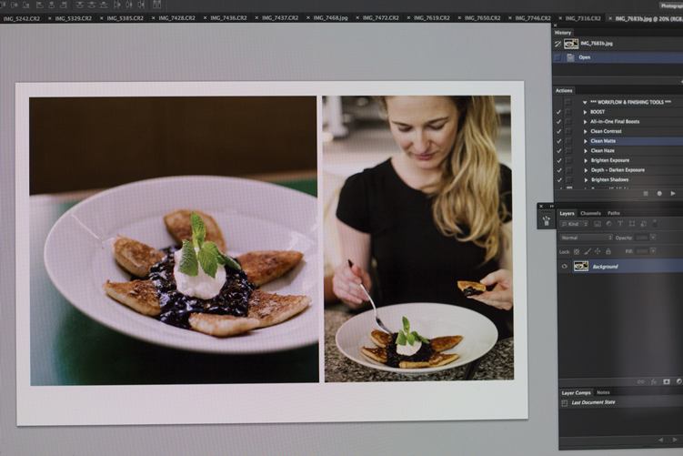Click the Play selection button in Actions panel
Viewport: 683px width, 456px height.
pos(673,193)
